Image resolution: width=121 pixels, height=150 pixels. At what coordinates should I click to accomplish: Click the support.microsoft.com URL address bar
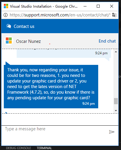[x=60, y=15]
